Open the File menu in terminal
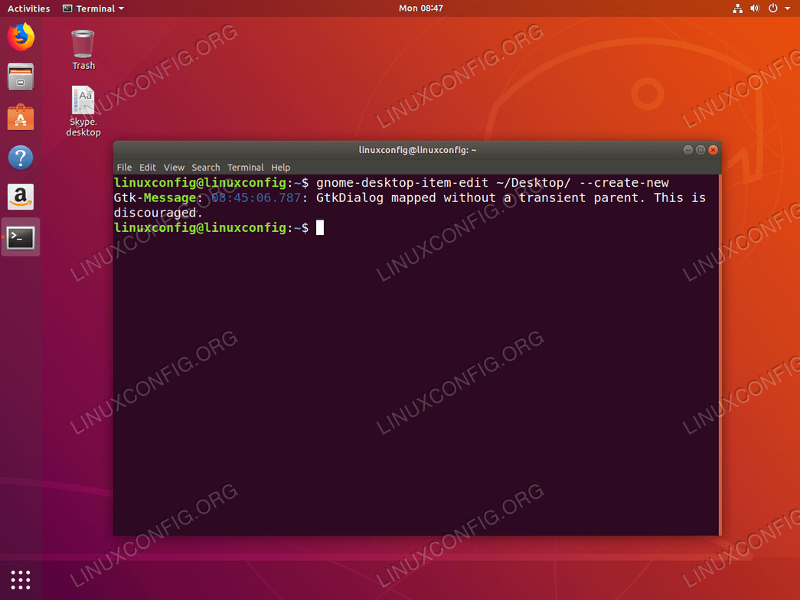 [124, 168]
